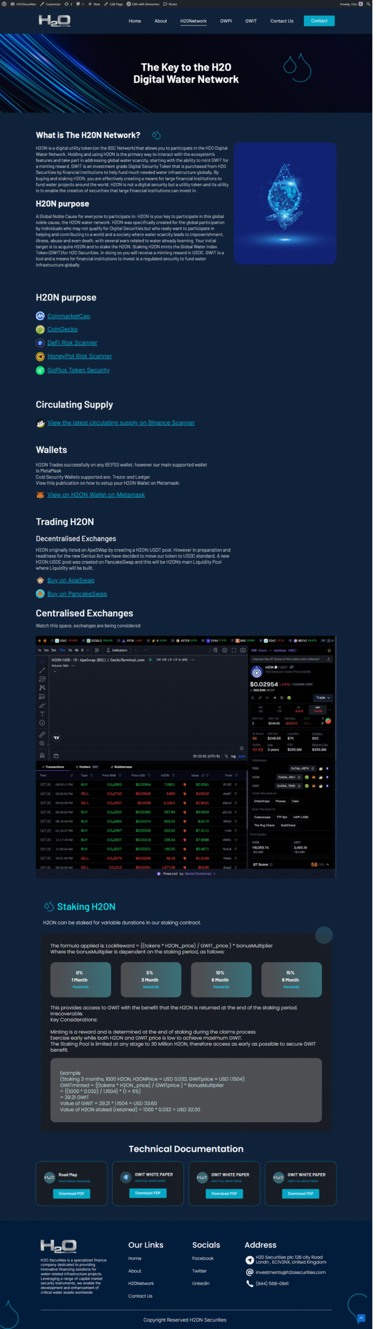Image resolution: width=377 pixels, height=1329 pixels.
Task: Toggle log scale on the chart
Action: [x=233, y=756]
